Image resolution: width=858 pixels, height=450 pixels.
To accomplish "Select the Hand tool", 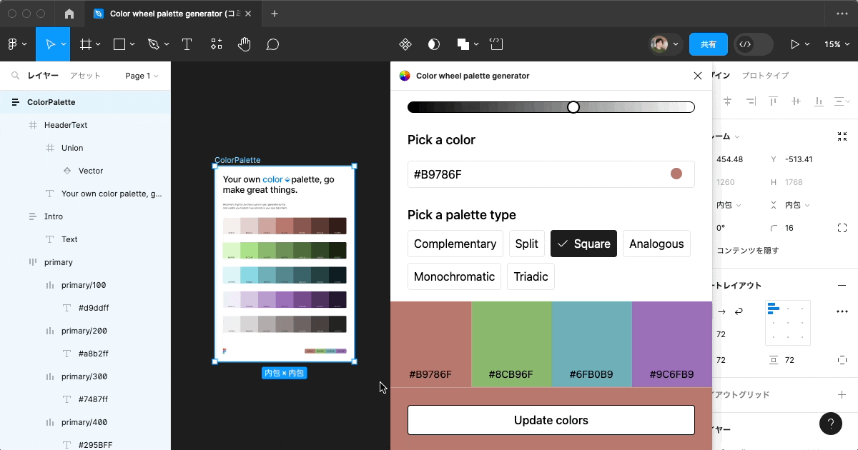I will point(244,44).
